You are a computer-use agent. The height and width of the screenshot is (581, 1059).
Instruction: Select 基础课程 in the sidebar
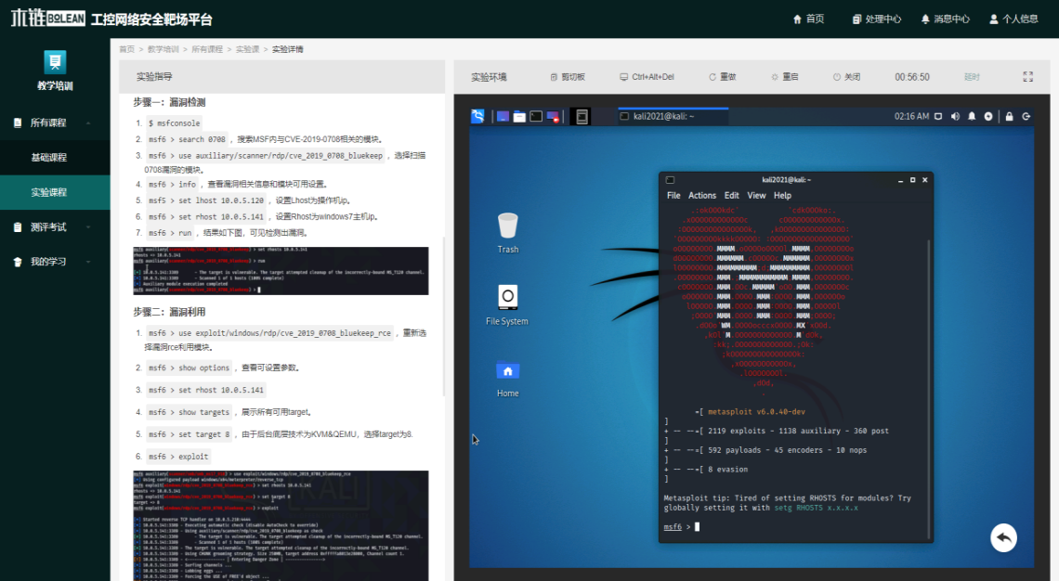[49, 158]
